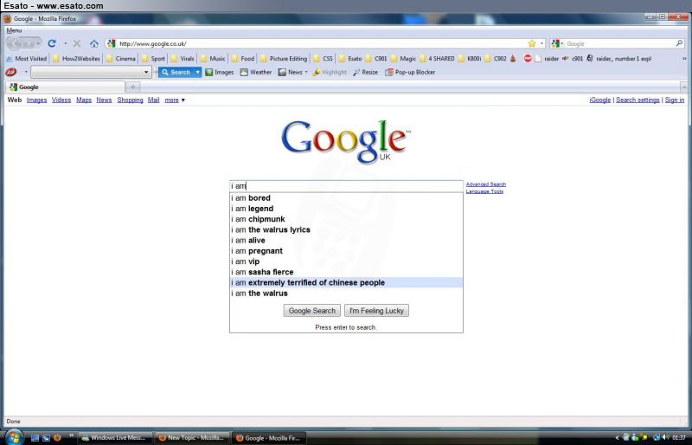
Task: Open the dropdown arrow on the Search button
Action: (x=198, y=72)
